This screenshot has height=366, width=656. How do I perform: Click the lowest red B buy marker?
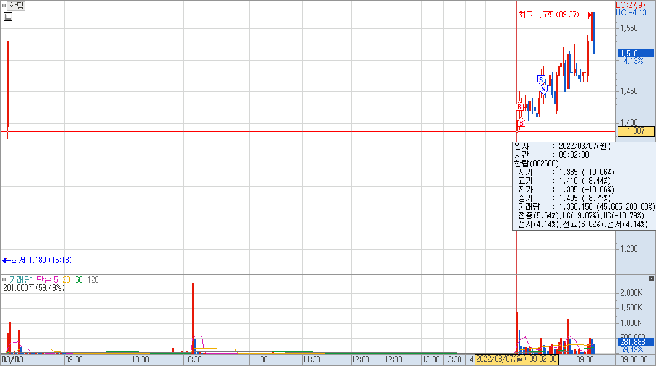(521, 123)
